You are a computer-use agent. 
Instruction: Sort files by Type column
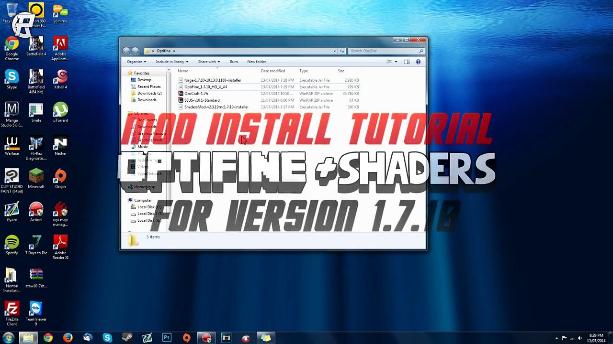[x=304, y=71]
